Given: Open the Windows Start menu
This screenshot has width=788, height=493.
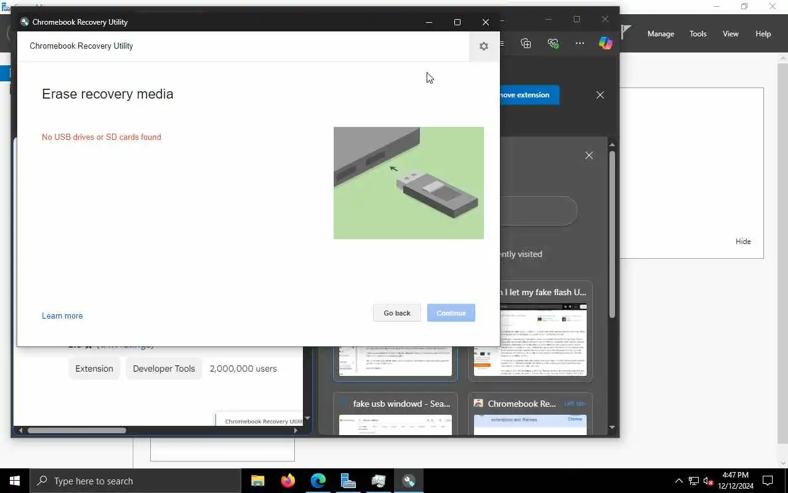Looking at the screenshot, I should point(15,481).
